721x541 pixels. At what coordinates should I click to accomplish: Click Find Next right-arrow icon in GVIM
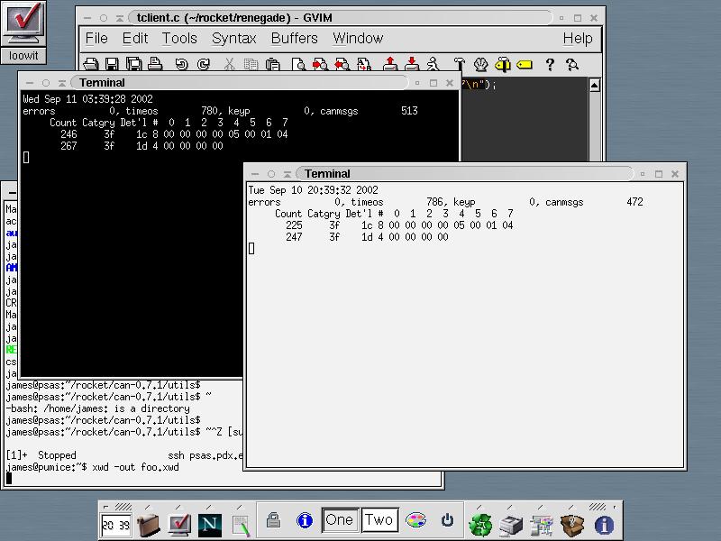click(320, 64)
